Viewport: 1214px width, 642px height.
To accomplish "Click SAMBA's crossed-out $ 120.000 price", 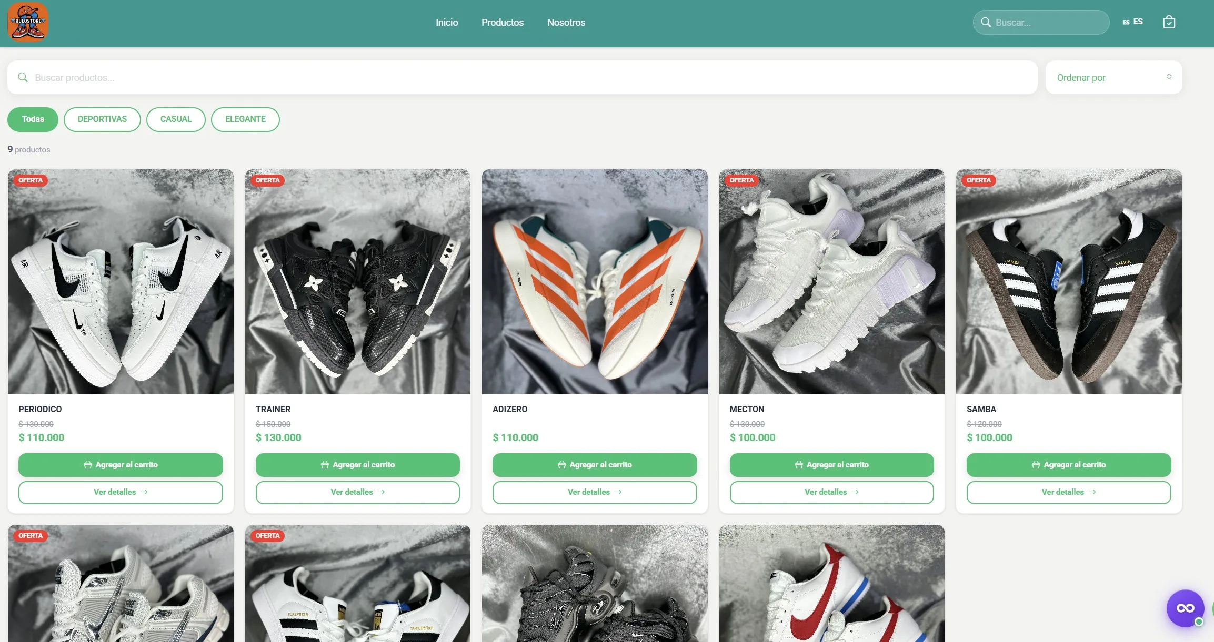I will (x=984, y=424).
